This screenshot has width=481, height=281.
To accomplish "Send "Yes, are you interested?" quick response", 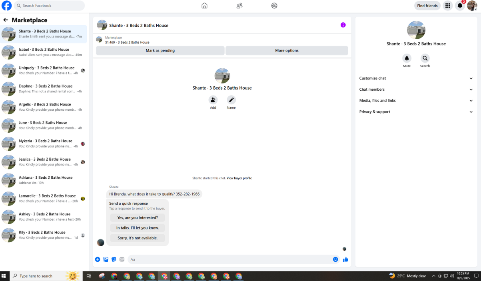I will pos(138,218).
